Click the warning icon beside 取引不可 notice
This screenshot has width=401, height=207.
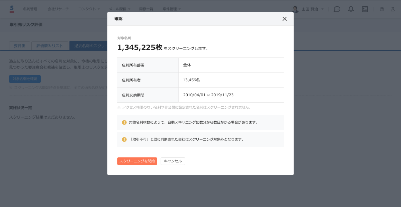click(124, 139)
